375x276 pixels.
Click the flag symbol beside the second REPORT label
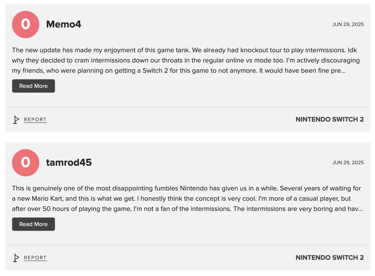[x=17, y=258]
